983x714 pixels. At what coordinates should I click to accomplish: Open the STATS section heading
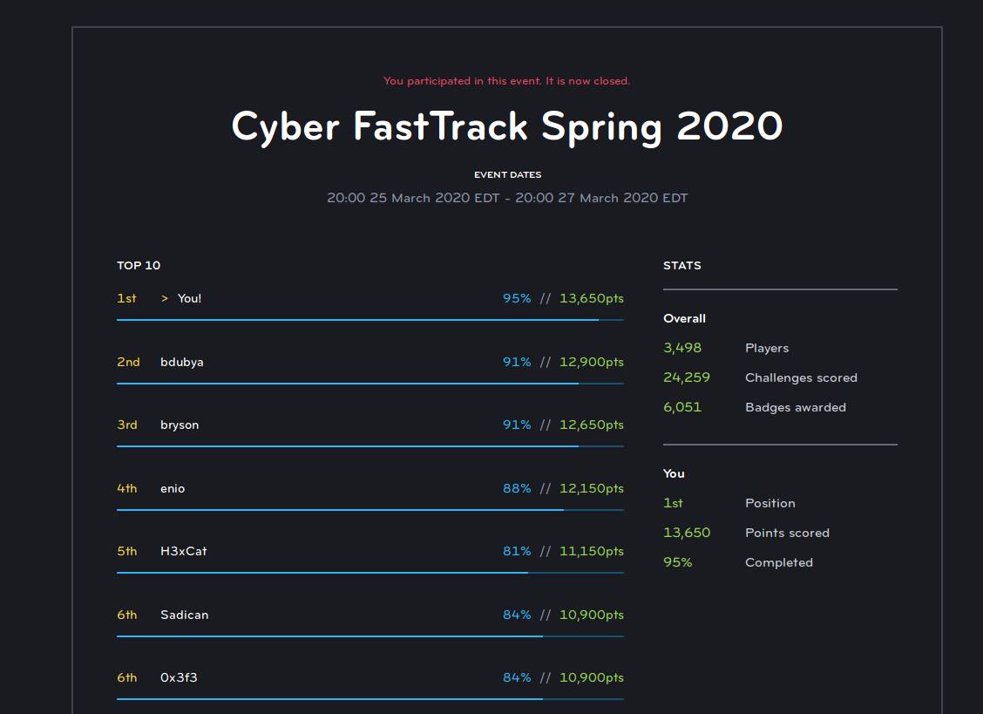681,265
